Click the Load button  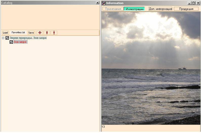(5, 33)
